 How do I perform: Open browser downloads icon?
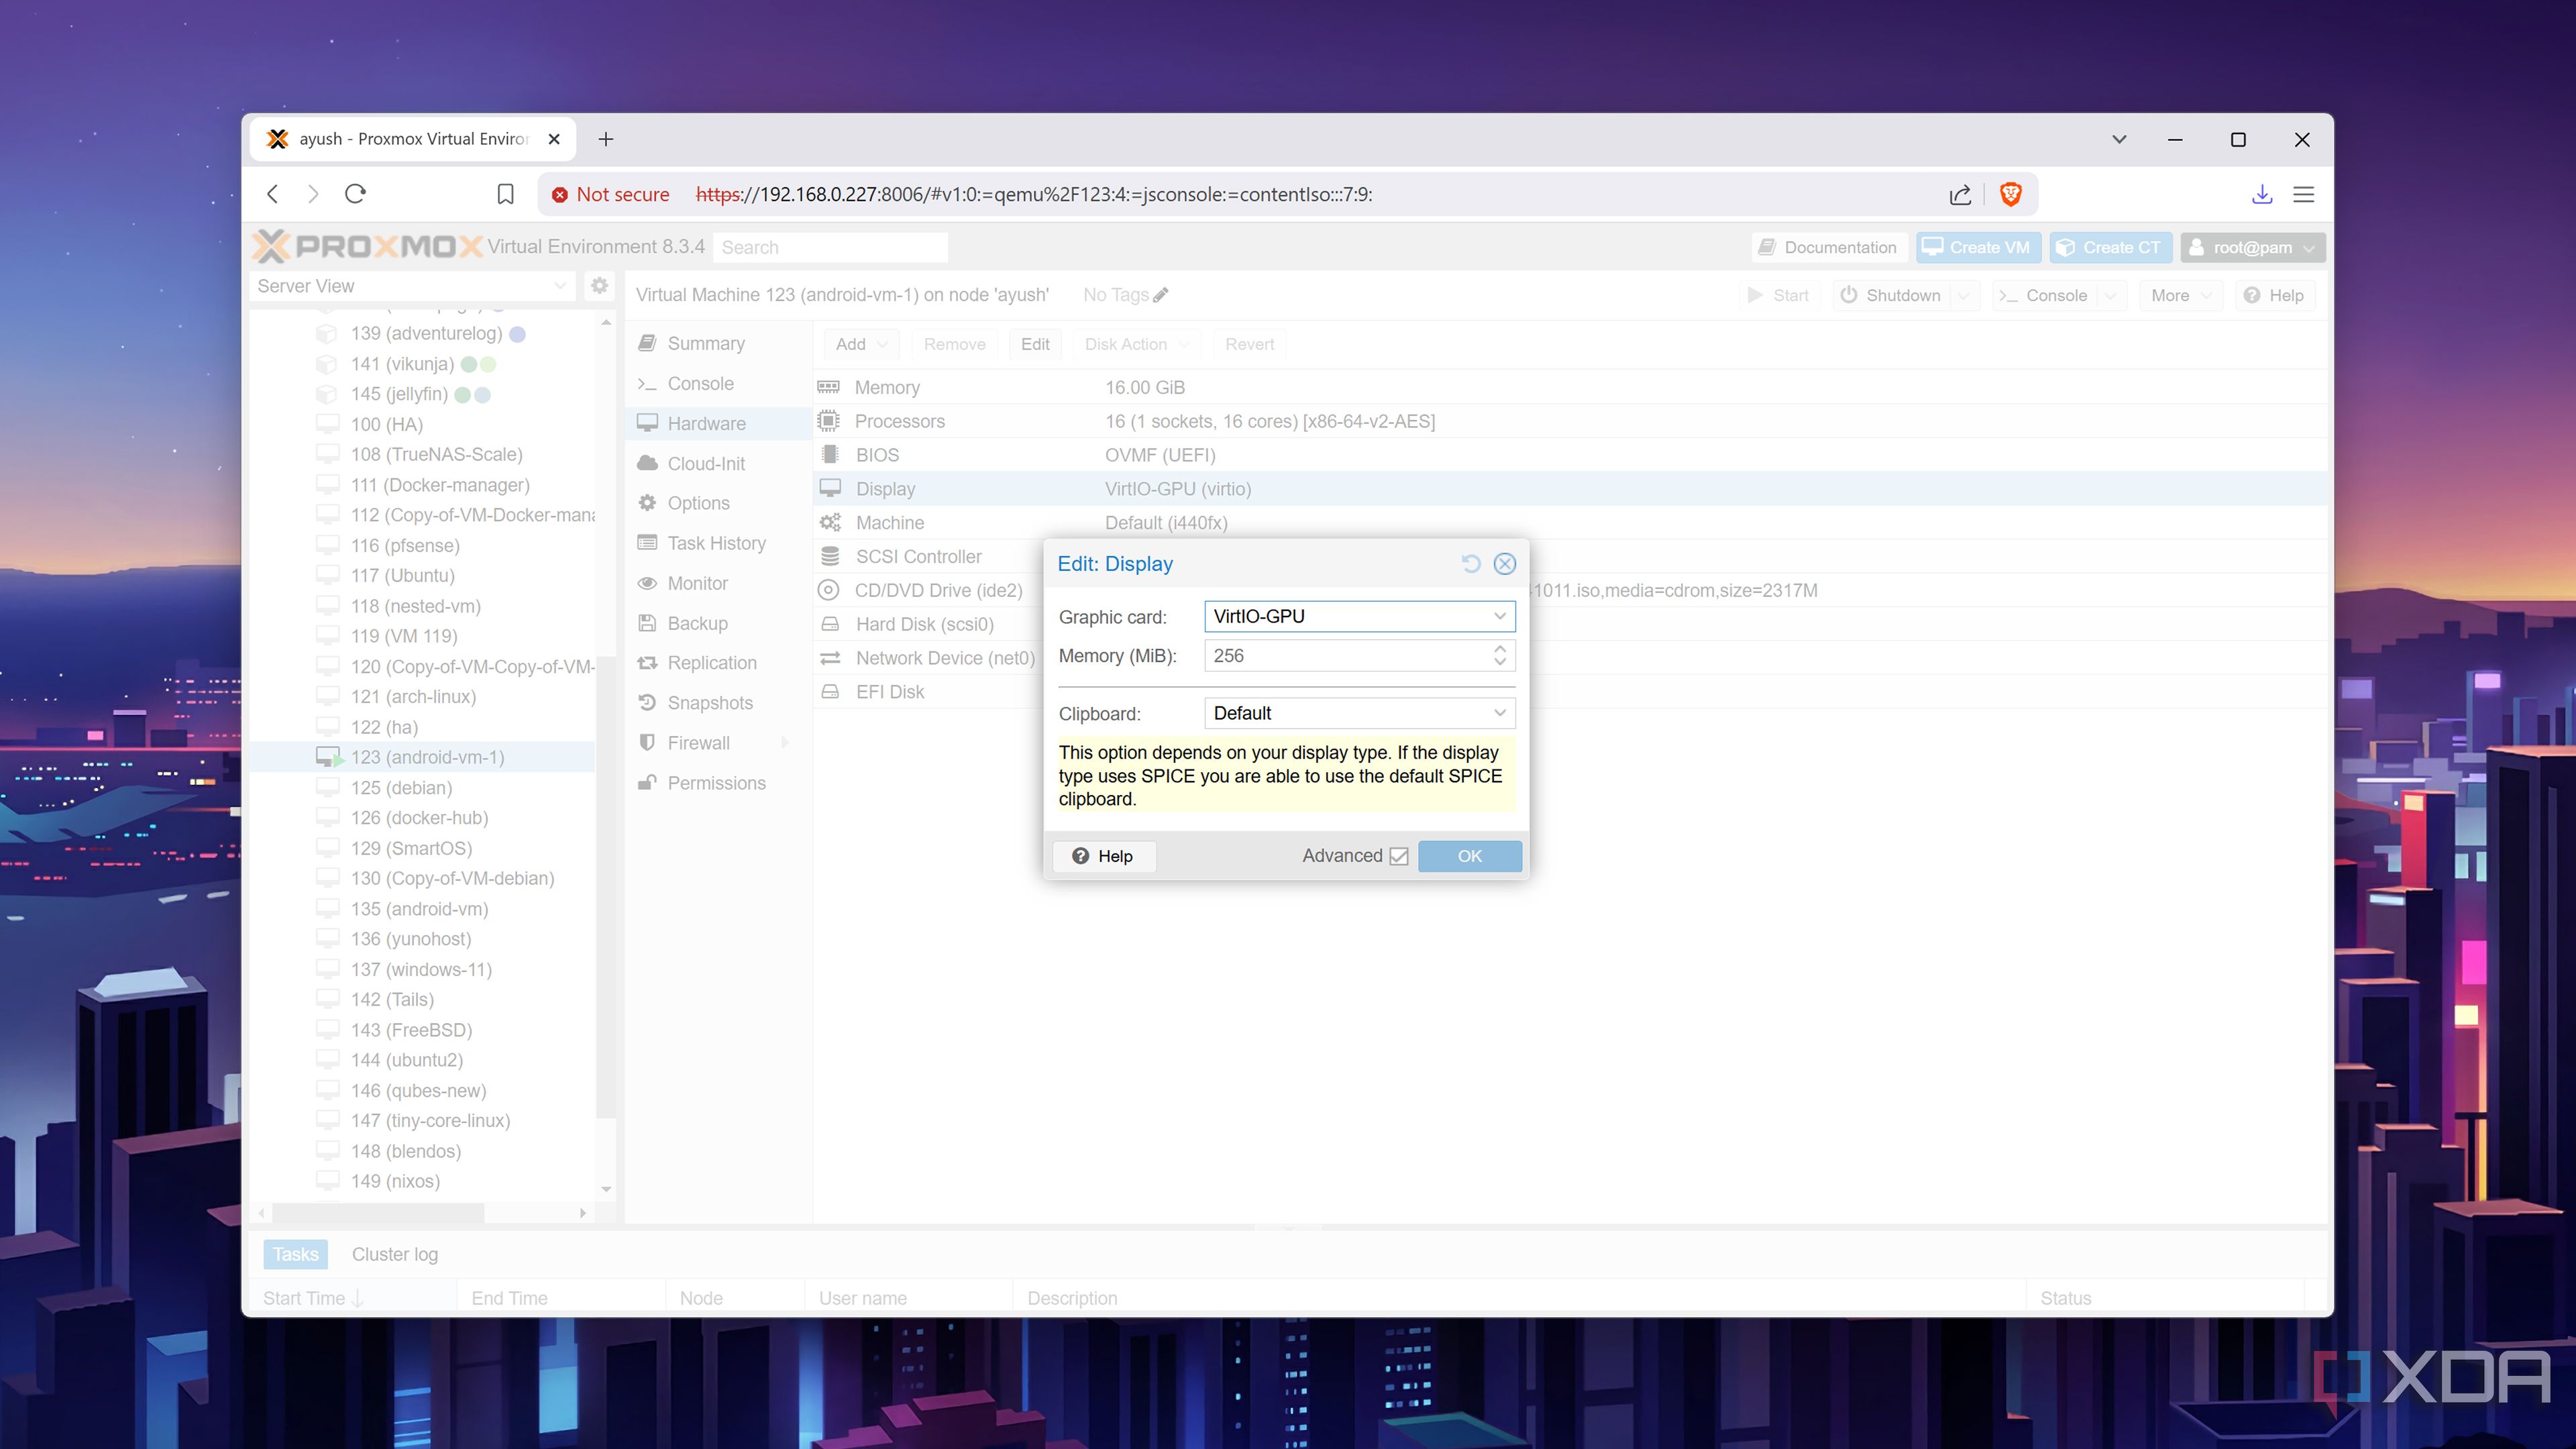(x=2262, y=194)
